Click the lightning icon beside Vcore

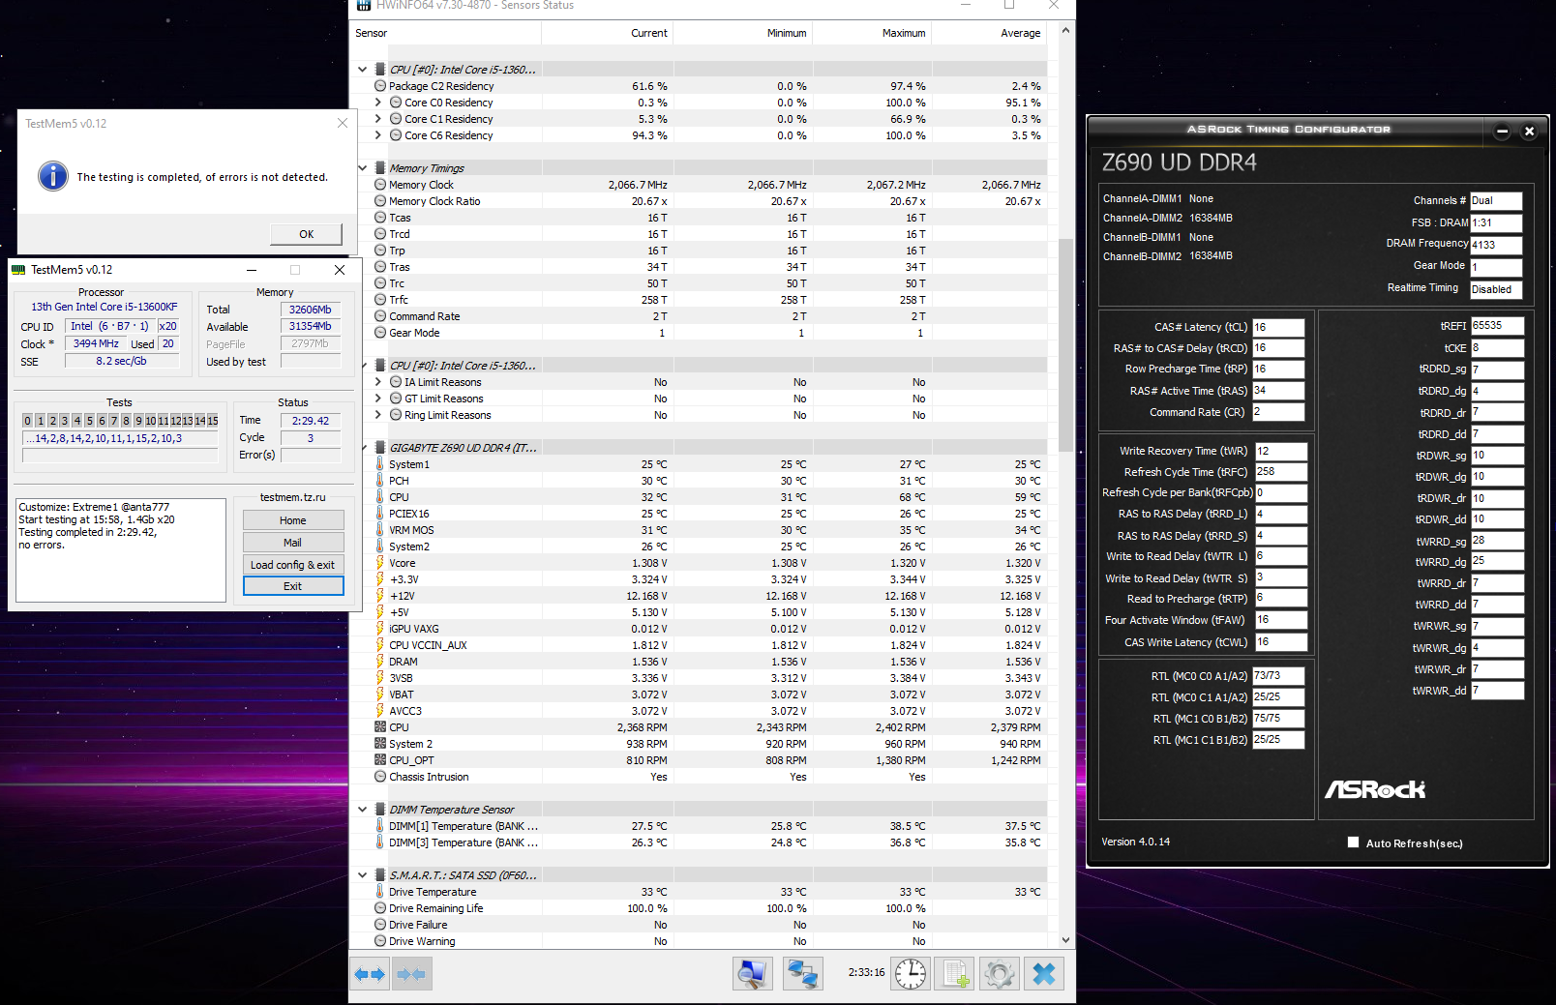pyautogui.click(x=380, y=563)
